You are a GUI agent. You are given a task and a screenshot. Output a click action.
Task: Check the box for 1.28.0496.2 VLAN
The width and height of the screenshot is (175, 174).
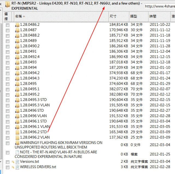click(8, 138)
